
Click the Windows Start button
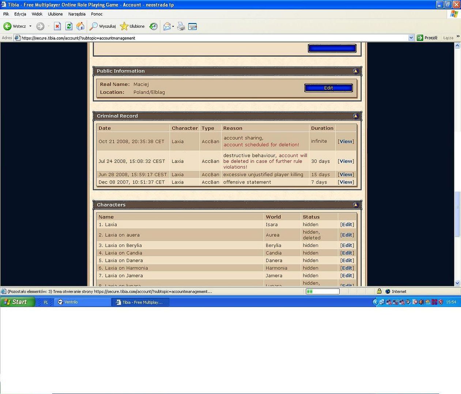click(x=18, y=302)
